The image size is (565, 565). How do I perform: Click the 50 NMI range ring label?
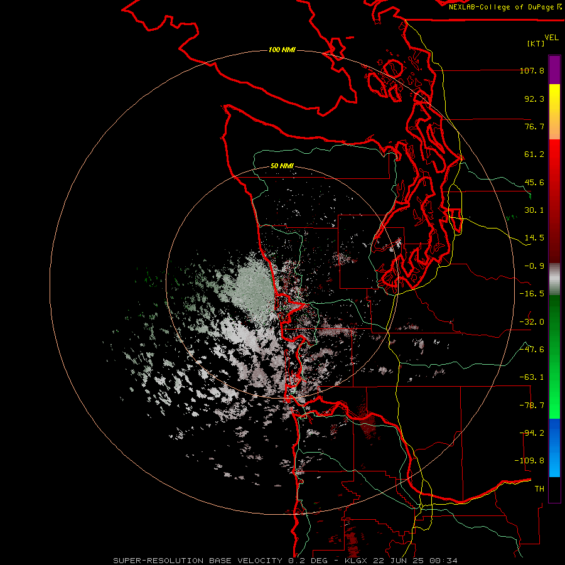coord(282,166)
